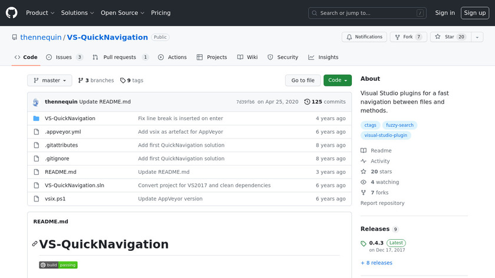Screen dimensions: 495x278
Task: Click the file icon next to .appveyor.yml
Action: [37, 131]
